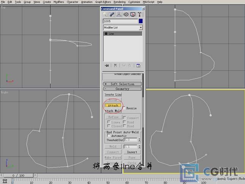Click Remove Modifier trash icon
Image resolution: width=245 pixels, height=184 pixels.
click(x=129, y=66)
